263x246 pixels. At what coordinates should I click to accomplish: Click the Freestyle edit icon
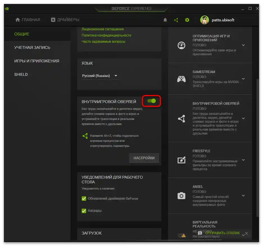coord(182,160)
